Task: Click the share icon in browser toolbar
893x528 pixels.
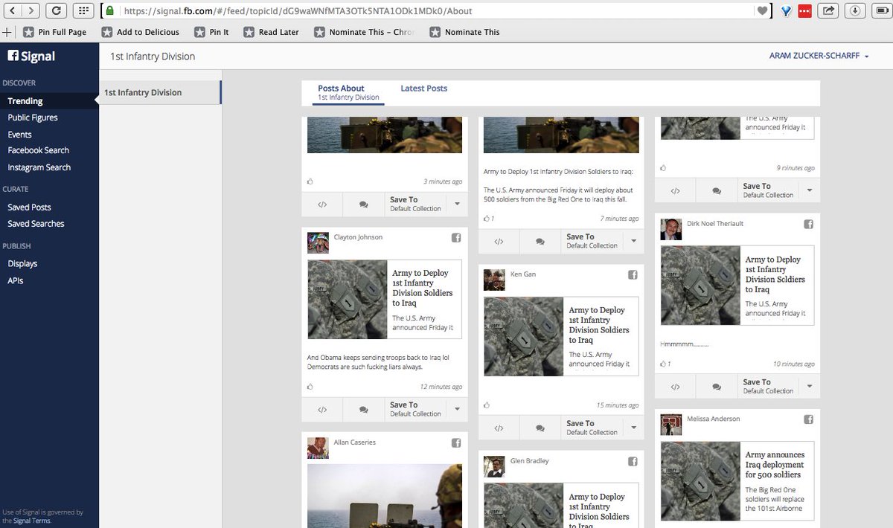Action: 828,10
